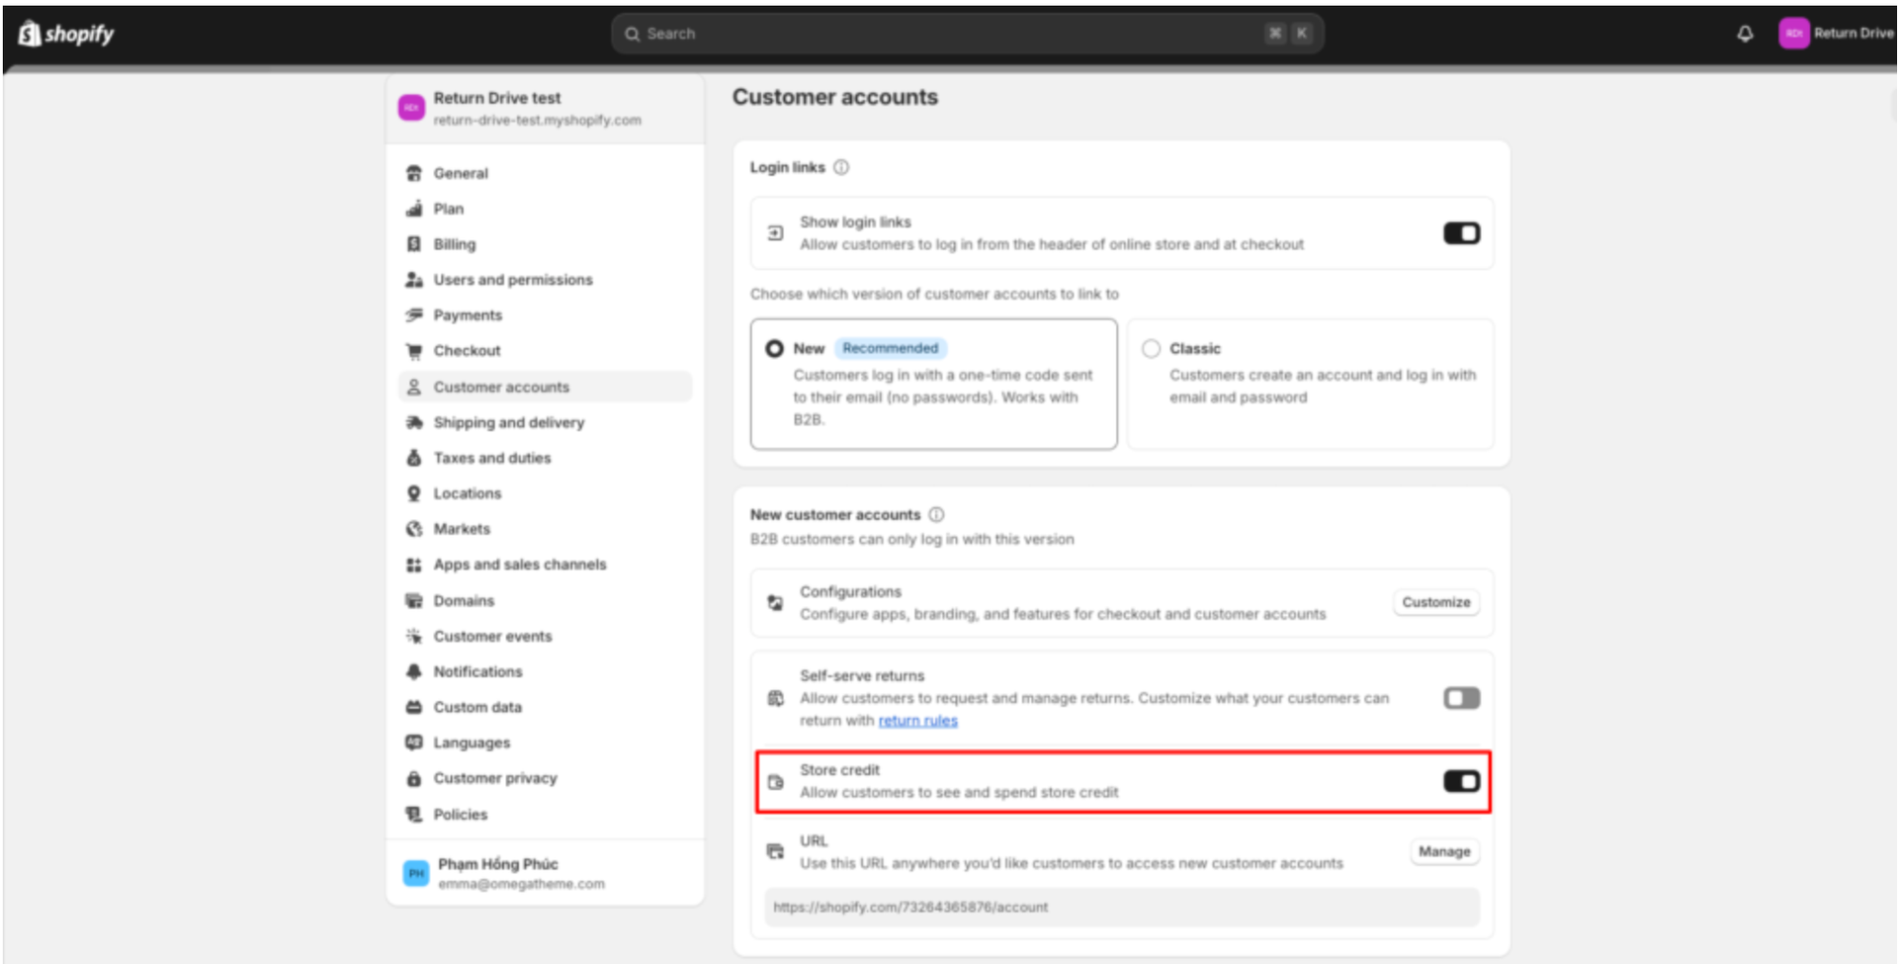Select the Markets globe icon

[414, 528]
